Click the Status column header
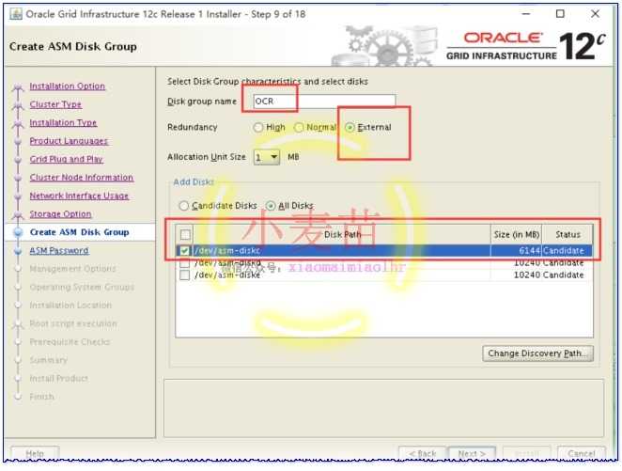The width and height of the screenshot is (622, 471). tap(568, 234)
